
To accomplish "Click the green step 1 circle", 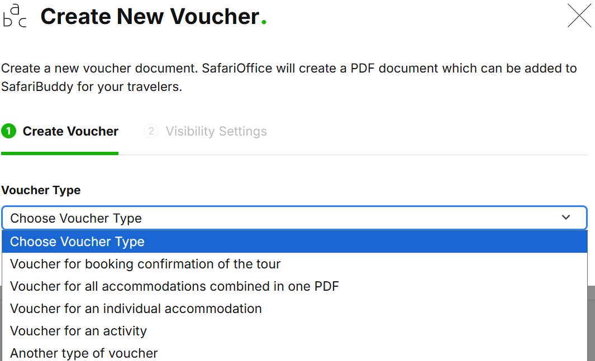I will (x=8, y=132).
